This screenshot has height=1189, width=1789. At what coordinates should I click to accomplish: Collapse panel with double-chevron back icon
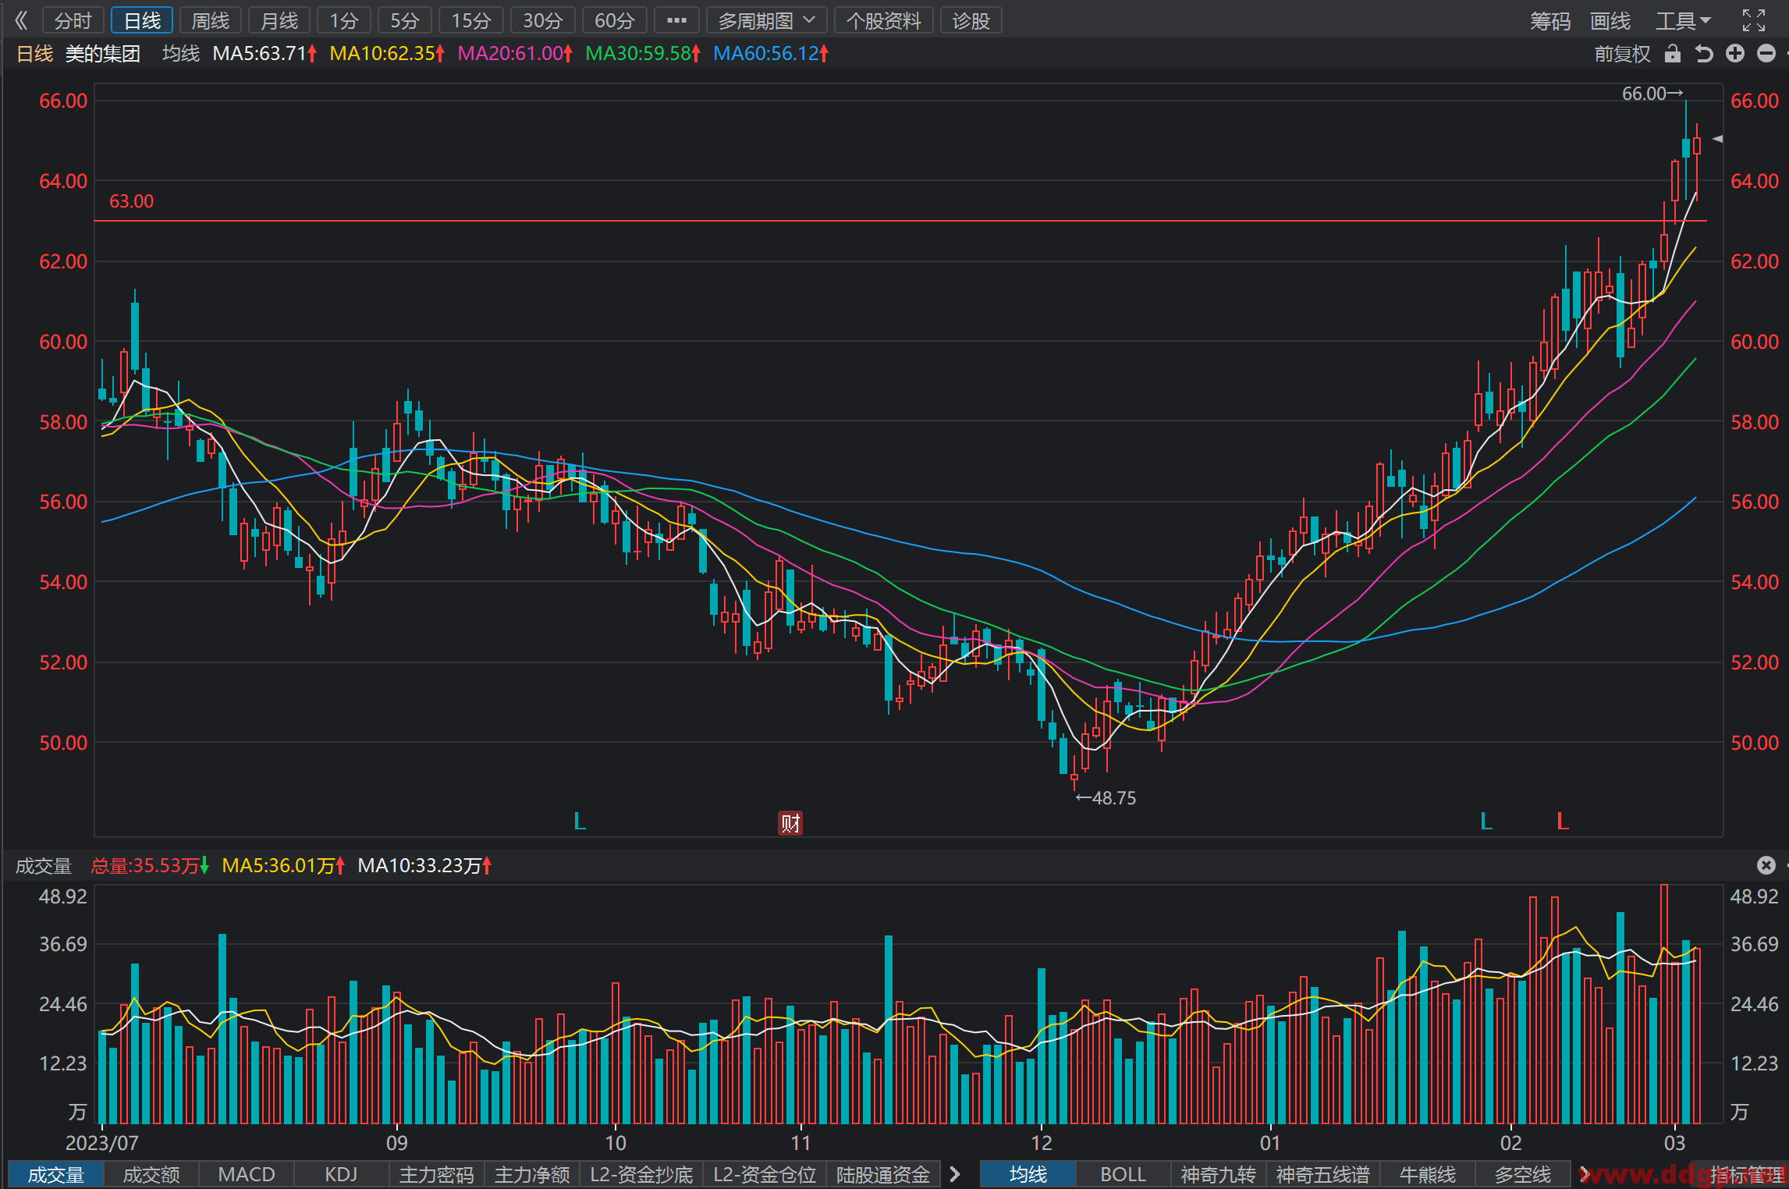point(22,20)
